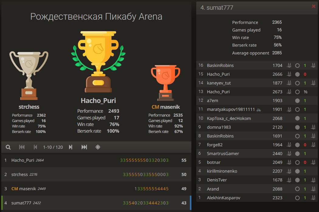
Task: Go to next standings page
Action: [x=70, y=147]
